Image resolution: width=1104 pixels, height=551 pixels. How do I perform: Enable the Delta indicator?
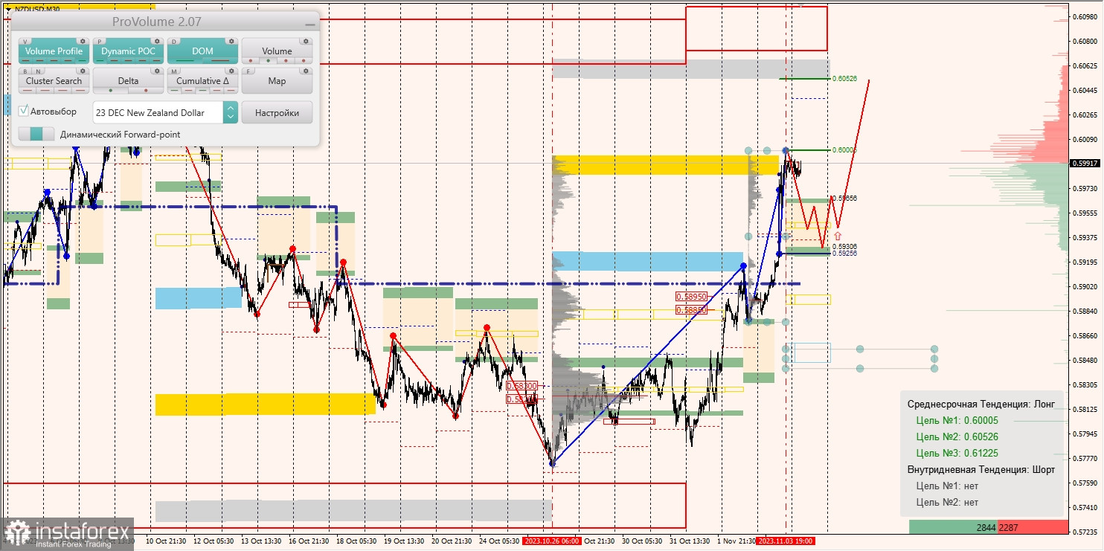coord(128,81)
